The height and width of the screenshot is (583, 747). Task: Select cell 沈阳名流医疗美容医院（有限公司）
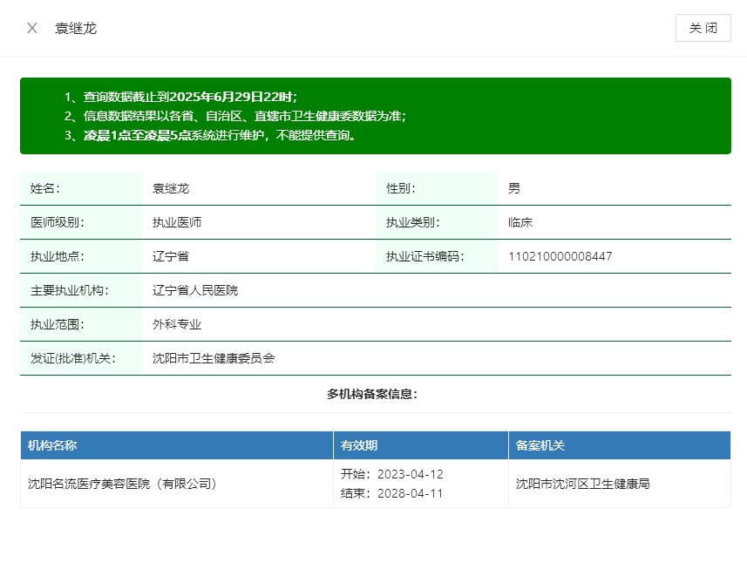[x=123, y=484]
